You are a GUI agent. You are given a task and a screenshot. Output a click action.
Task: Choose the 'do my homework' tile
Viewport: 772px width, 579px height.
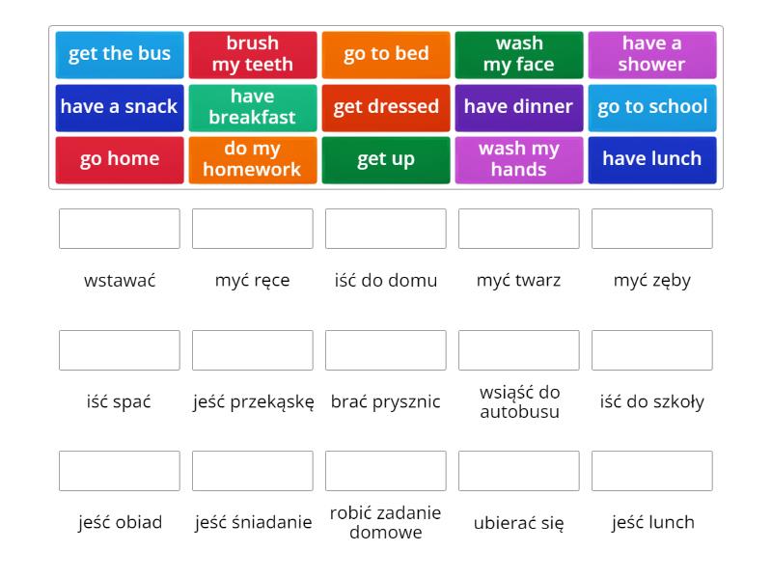(x=253, y=159)
